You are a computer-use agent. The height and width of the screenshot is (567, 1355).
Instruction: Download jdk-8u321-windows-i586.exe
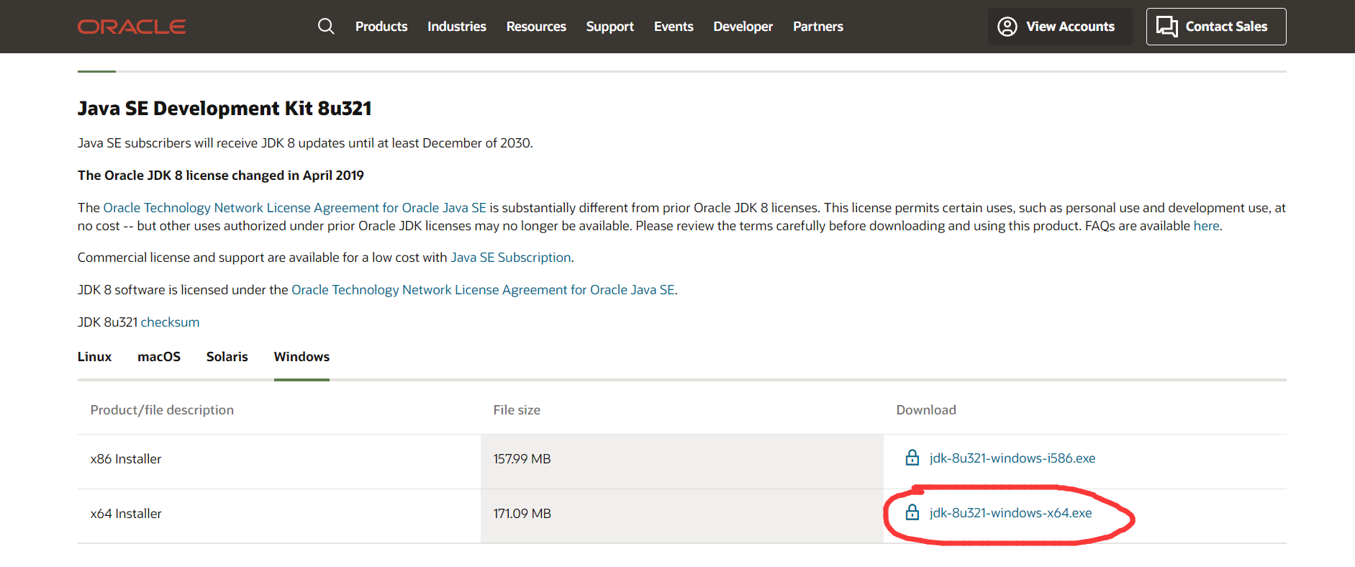[x=1012, y=458]
